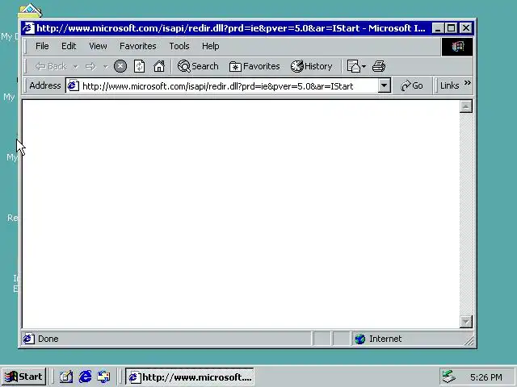
Task: Launch Internet Explorer from quick launch
Action: coord(85,377)
